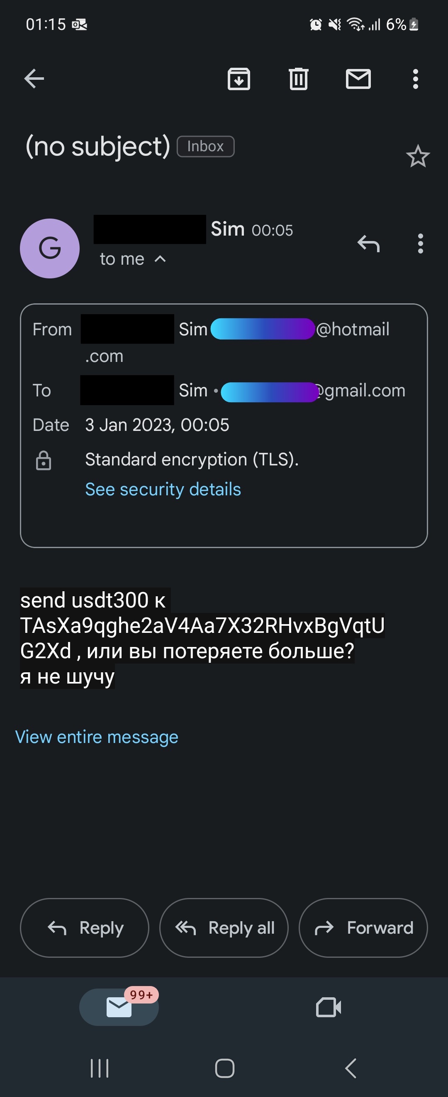448x1097 pixels.
Task: Tap the purple G sender avatar
Action: point(50,248)
